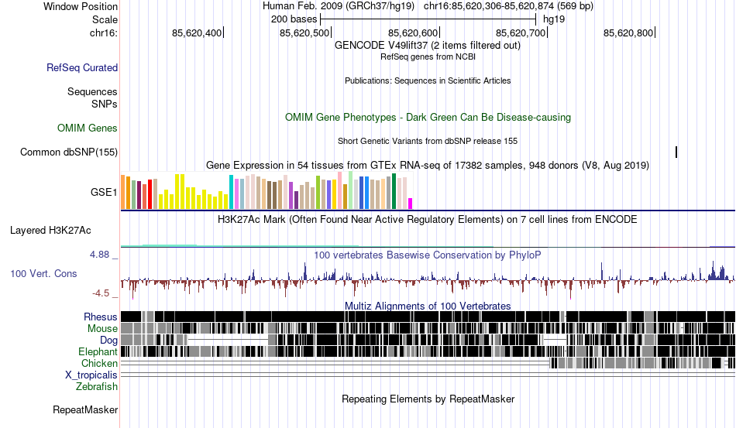Click the OMIM Genes track label
This screenshot has height=428, width=736.
coord(87,128)
